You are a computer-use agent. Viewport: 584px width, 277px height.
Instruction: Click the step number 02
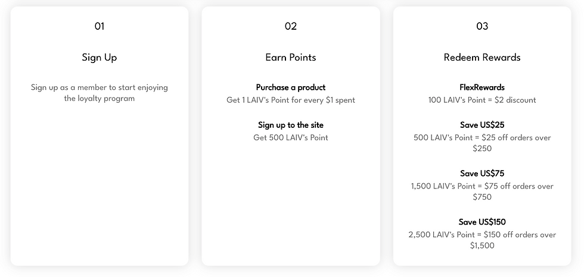click(291, 26)
